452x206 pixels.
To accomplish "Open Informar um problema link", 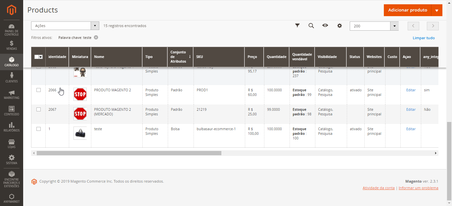I will [418, 188].
